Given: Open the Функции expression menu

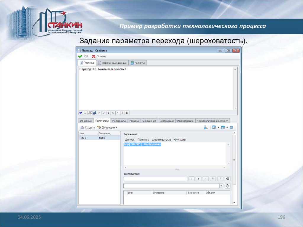Looking at the screenshot, I should click(180, 140).
